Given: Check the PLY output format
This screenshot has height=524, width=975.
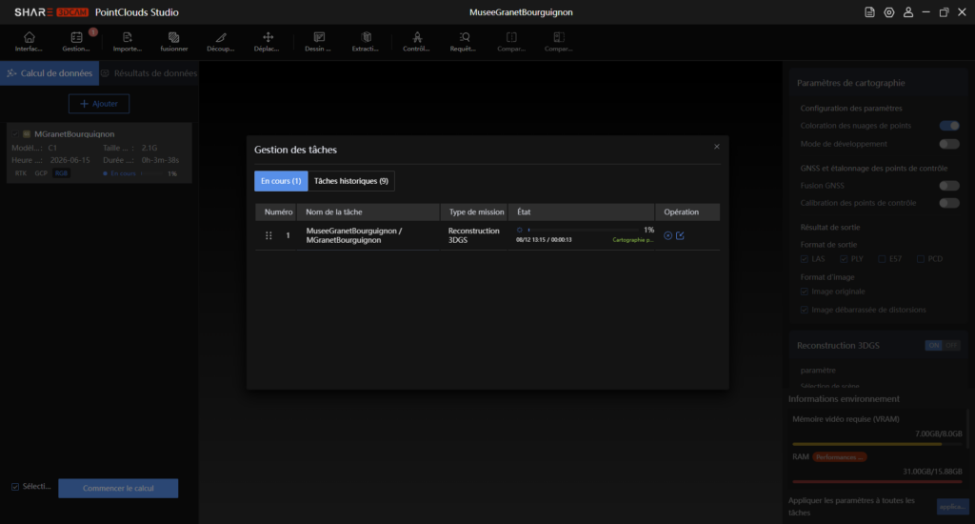Looking at the screenshot, I should pyautogui.click(x=844, y=259).
